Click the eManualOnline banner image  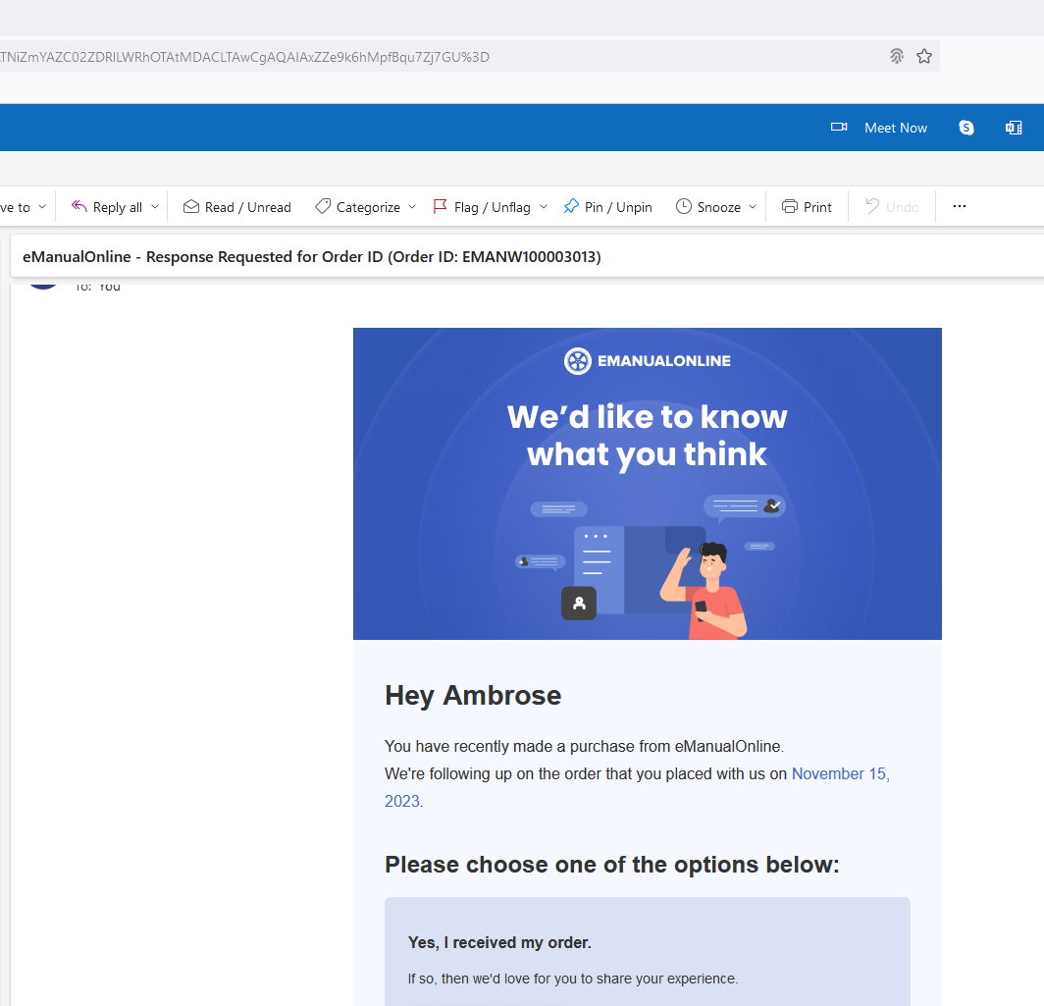[647, 483]
